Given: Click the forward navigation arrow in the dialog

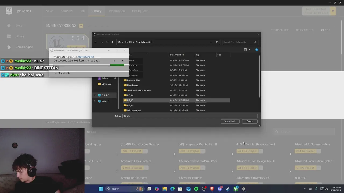Looking at the screenshot, I should coord(102,42).
